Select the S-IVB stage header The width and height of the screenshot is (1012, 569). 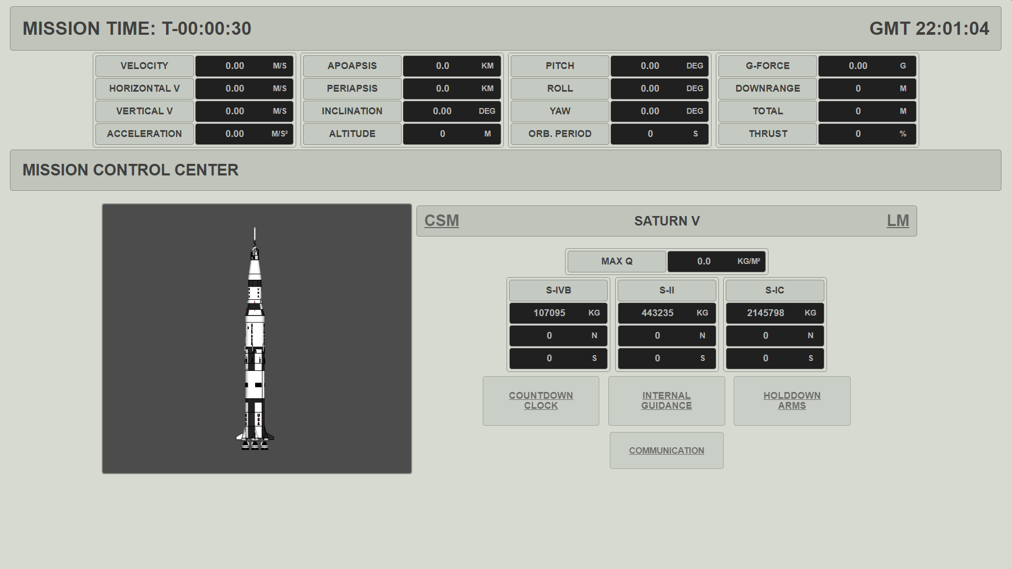click(x=558, y=290)
